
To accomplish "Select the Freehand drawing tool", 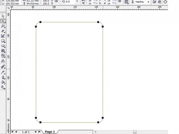I will tap(3, 31).
